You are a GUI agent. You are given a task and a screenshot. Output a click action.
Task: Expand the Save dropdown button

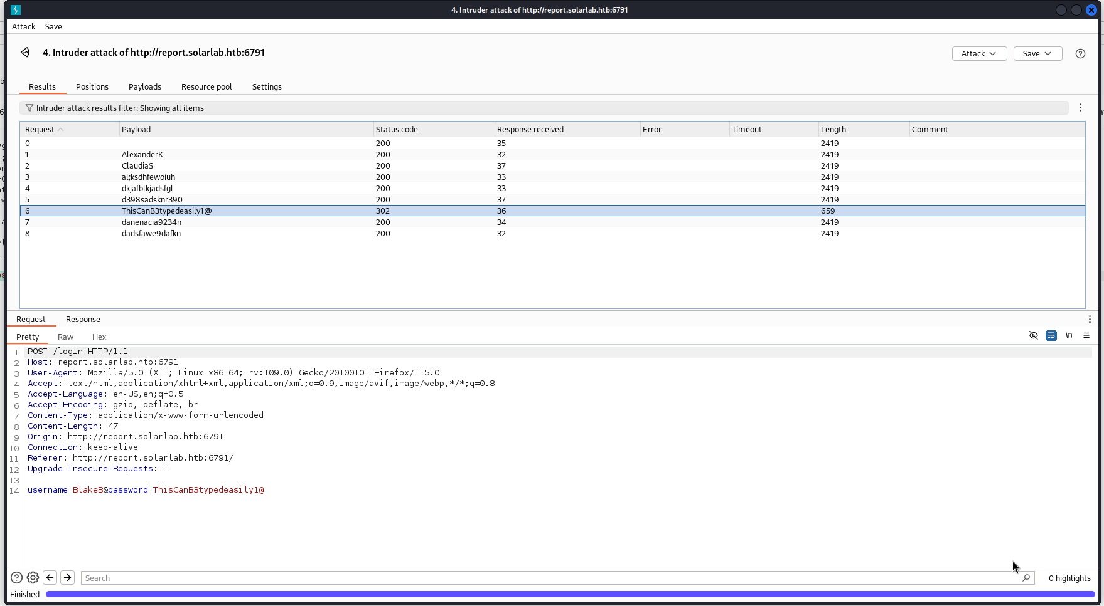point(1037,54)
